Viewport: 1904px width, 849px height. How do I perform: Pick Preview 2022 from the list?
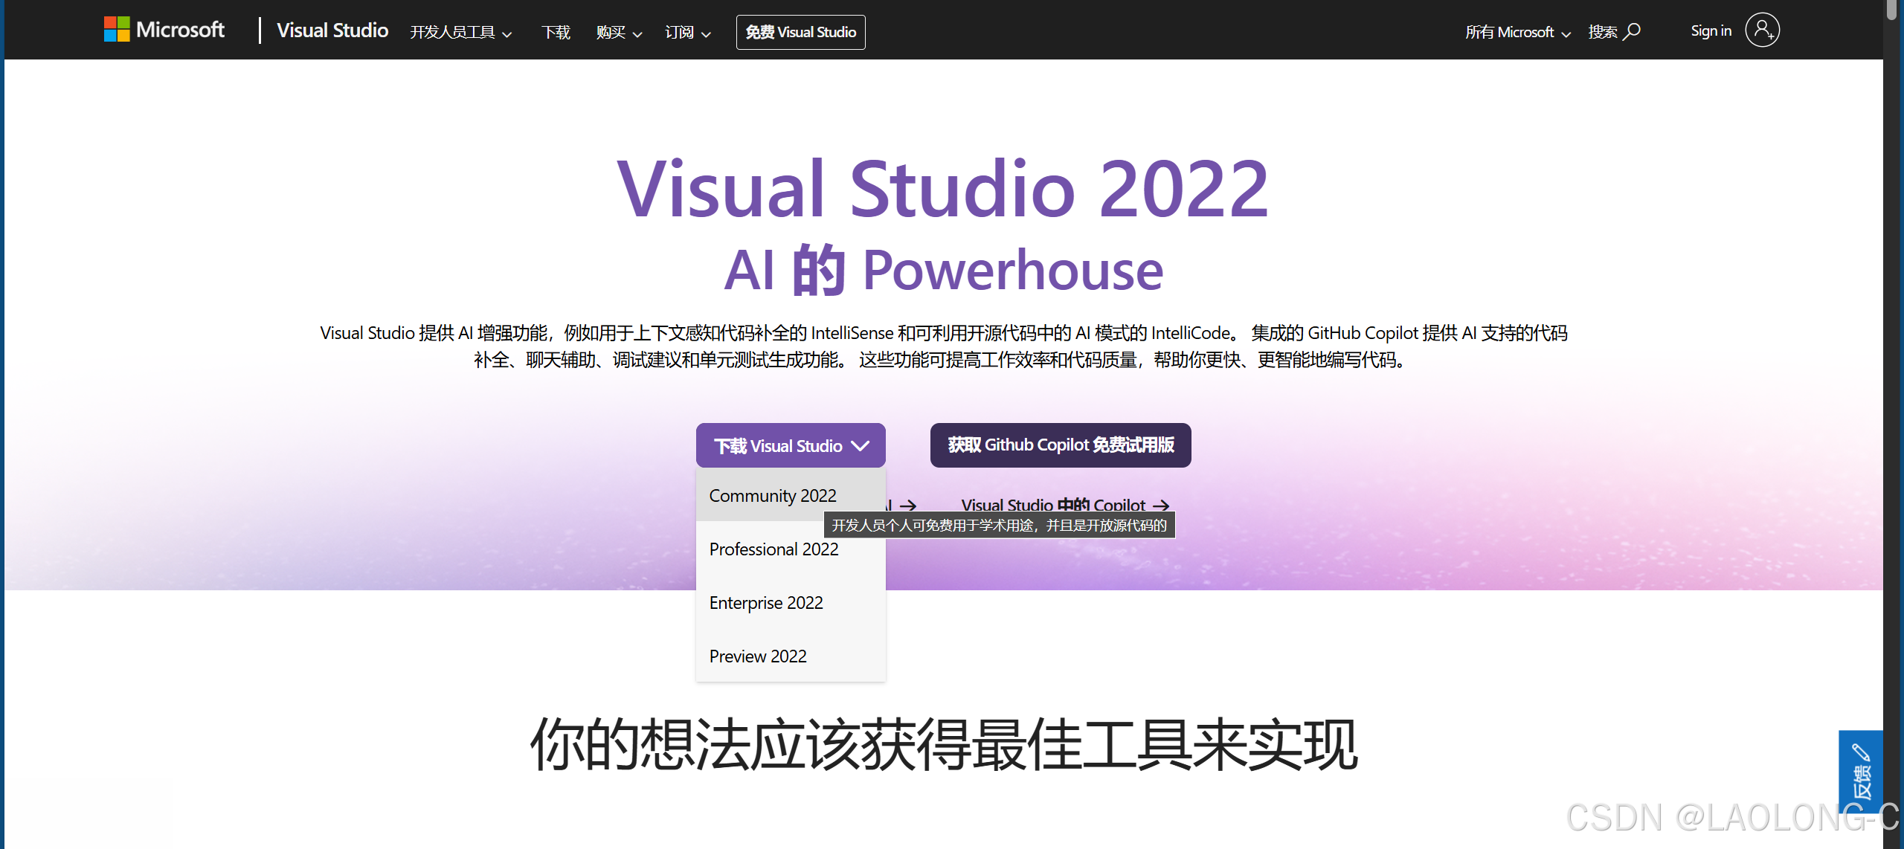(757, 656)
